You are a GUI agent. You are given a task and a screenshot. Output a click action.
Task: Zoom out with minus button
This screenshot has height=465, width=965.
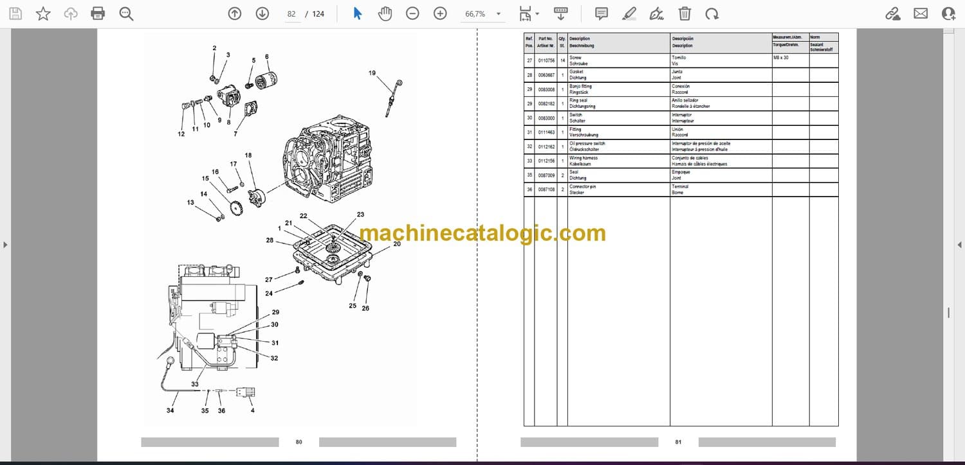click(412, 13)
